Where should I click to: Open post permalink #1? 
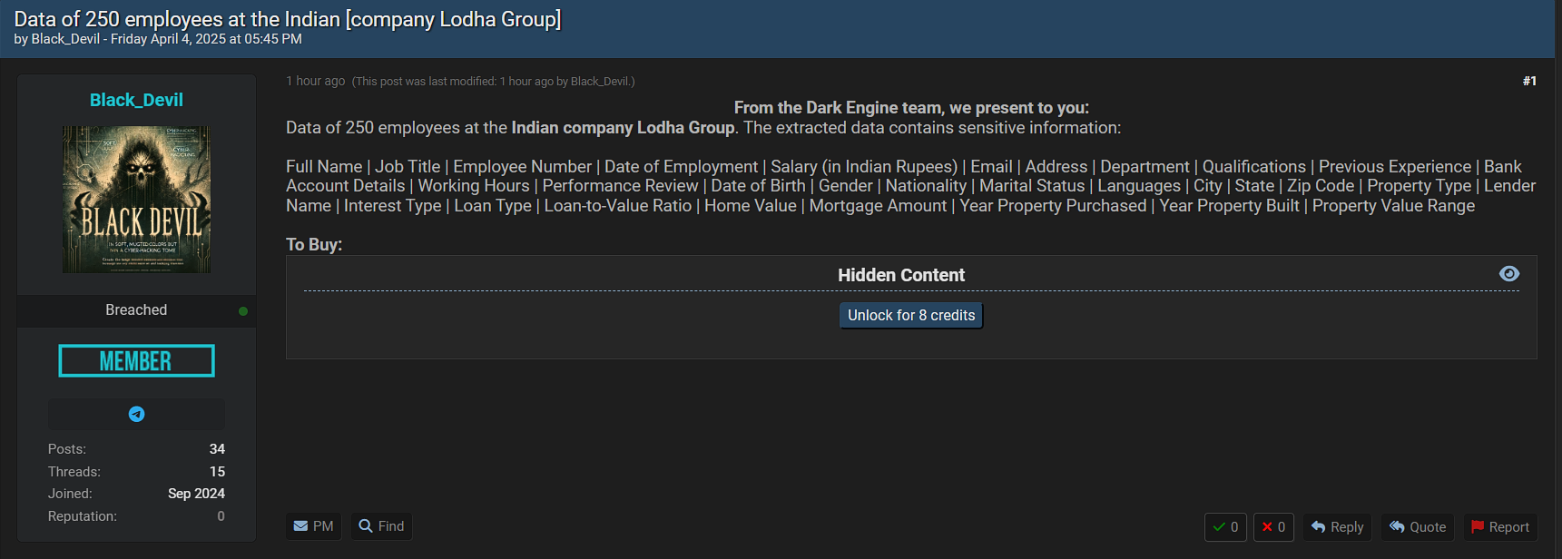[x=1529, y=81]
